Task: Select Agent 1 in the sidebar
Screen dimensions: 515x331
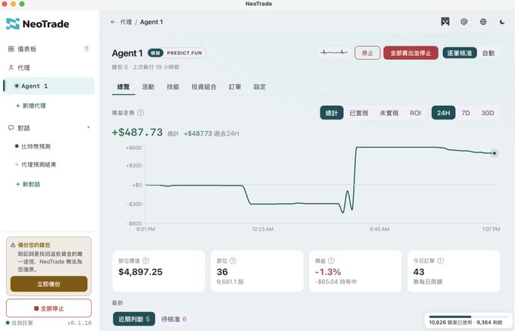Action: (48, 86)
